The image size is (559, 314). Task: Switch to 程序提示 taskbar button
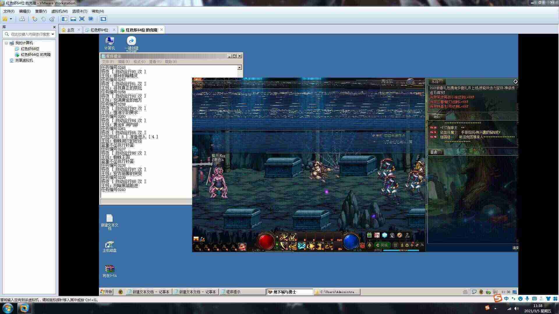pos(242,292)
